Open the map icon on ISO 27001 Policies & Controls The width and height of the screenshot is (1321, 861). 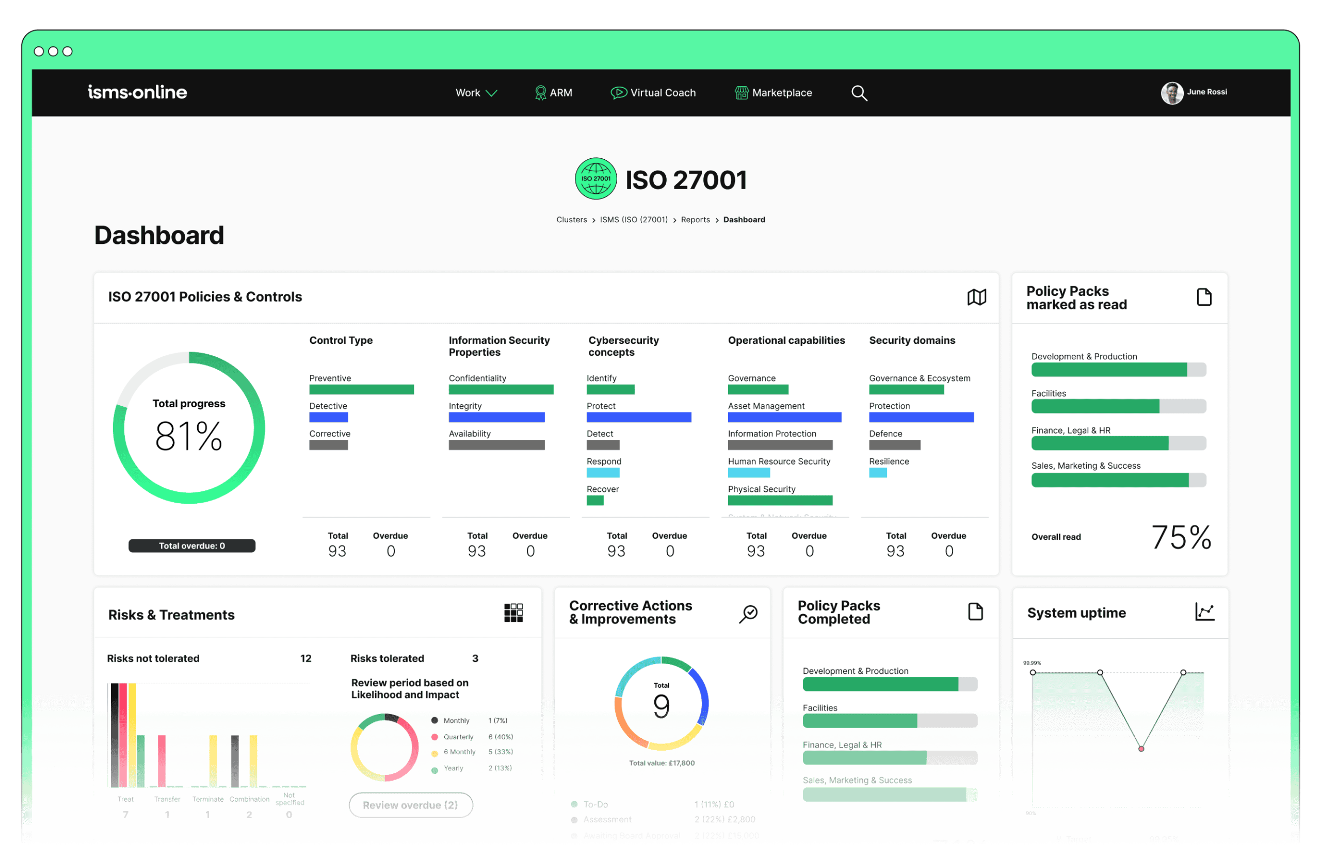coord(977,297)
